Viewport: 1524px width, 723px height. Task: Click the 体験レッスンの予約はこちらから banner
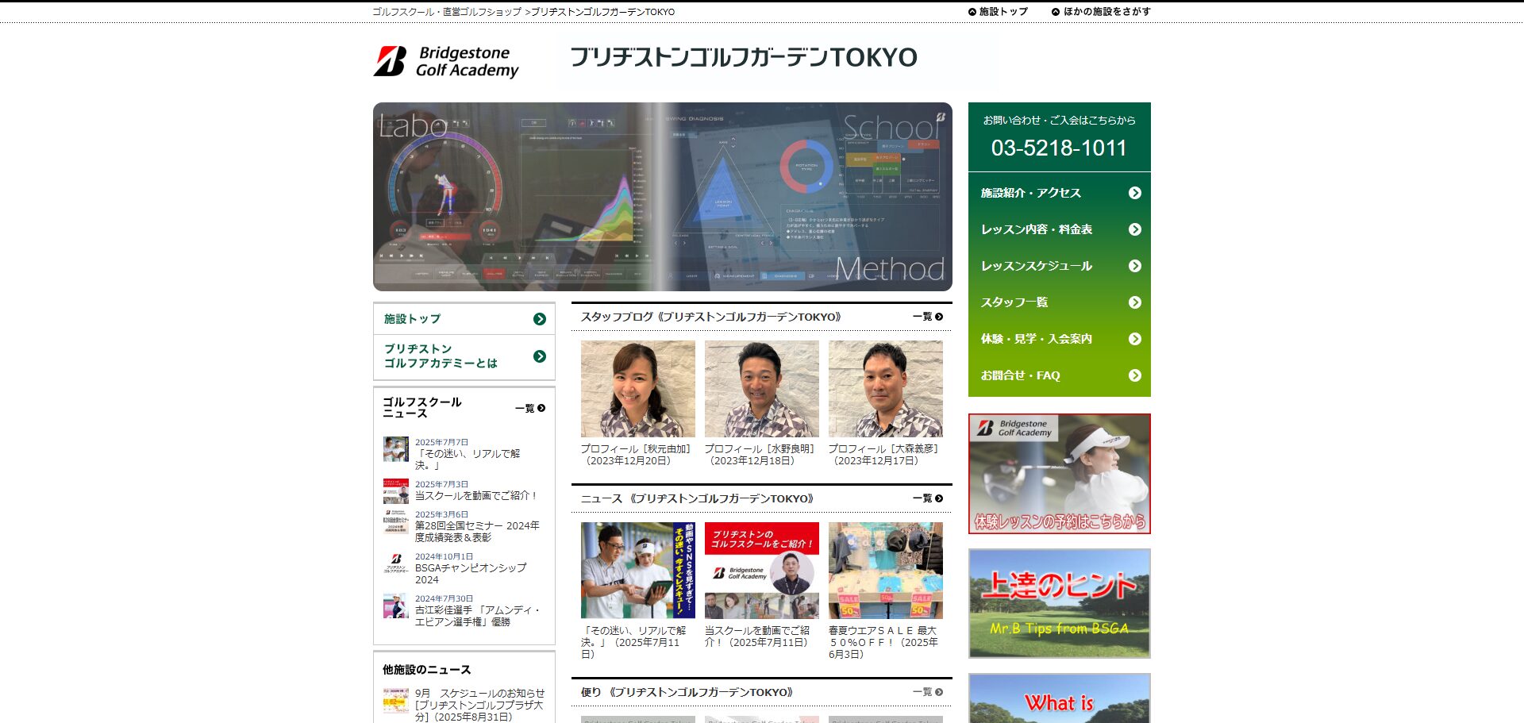1059,474
